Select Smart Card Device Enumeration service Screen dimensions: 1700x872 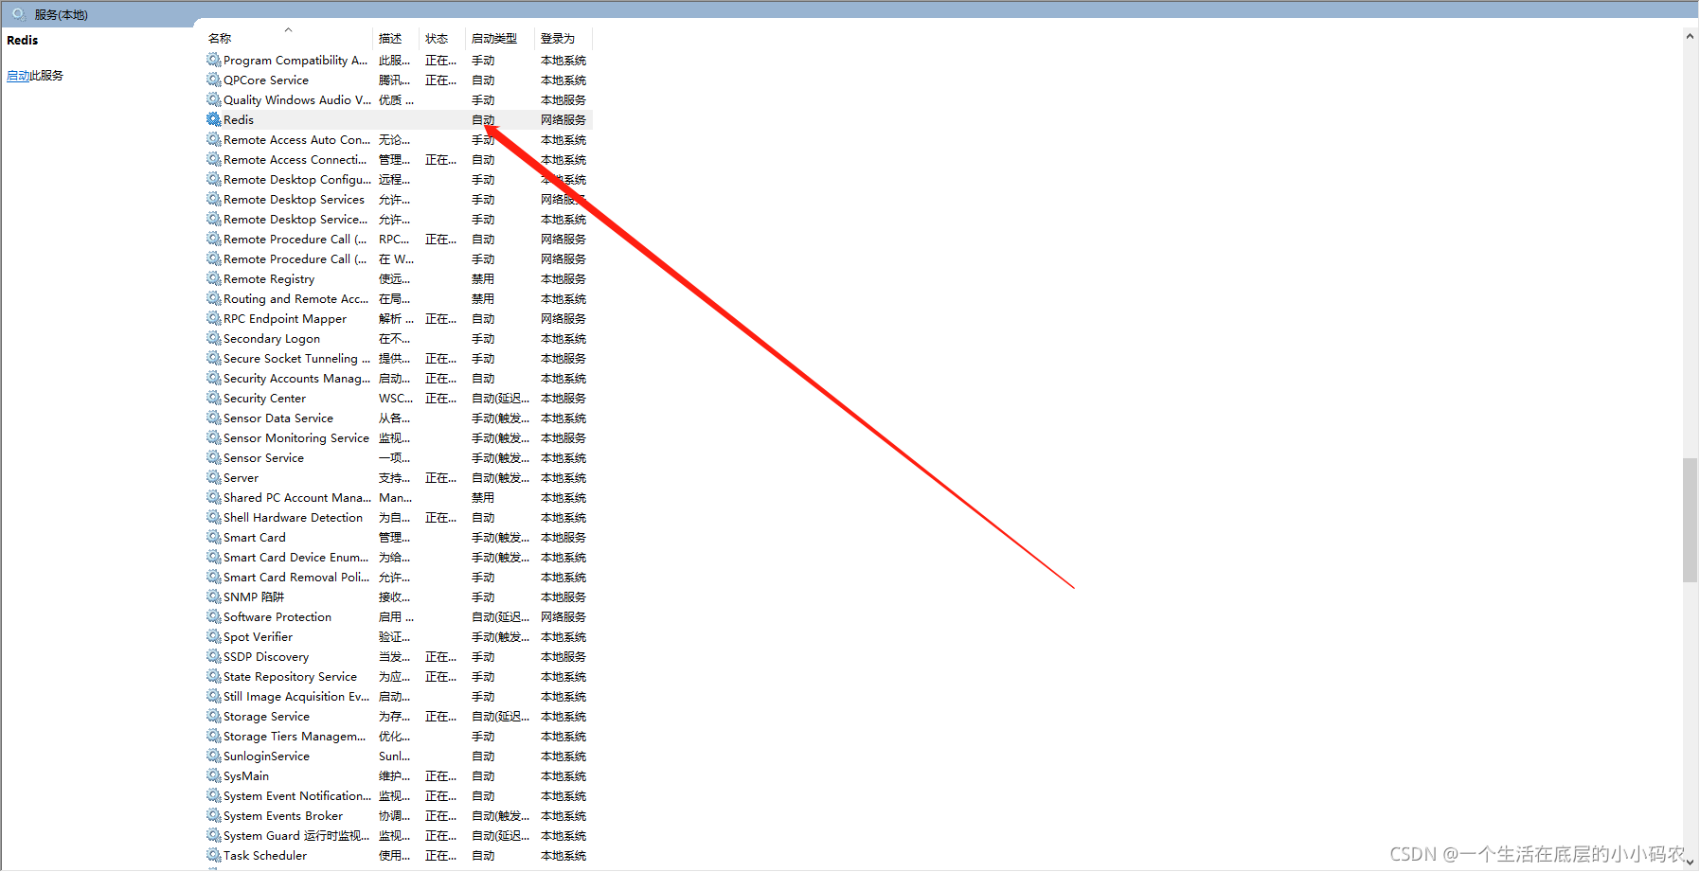399,557
